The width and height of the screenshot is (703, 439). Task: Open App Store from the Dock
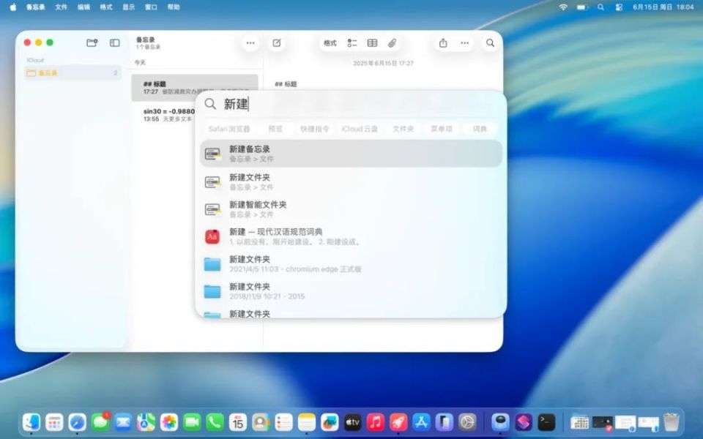422,422
